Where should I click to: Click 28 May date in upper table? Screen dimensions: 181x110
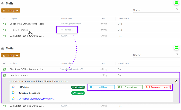tap(104, 24)
